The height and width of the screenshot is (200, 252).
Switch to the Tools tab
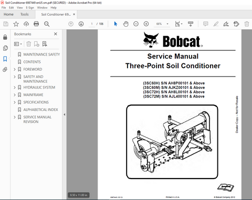[x=24, y=14]
